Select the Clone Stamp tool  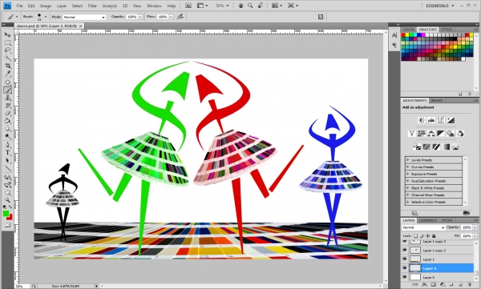7,98
